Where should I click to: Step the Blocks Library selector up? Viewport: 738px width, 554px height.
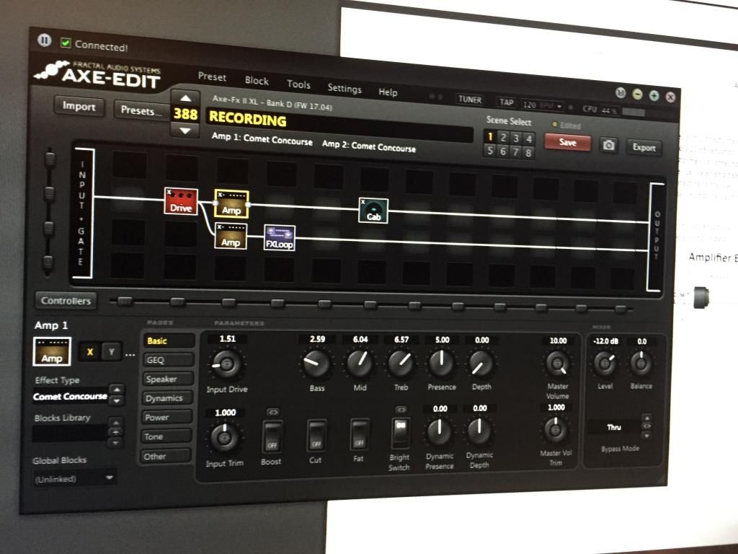click(115, 422)
